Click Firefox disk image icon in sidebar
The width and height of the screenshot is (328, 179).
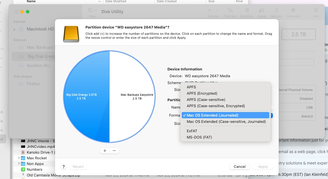[x=21, y=84]
